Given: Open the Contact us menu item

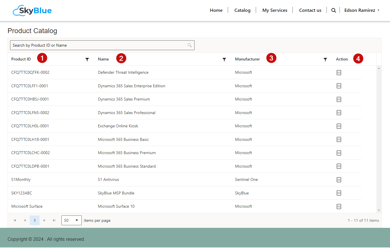Looking at the screenshot, I should [310, 10].
